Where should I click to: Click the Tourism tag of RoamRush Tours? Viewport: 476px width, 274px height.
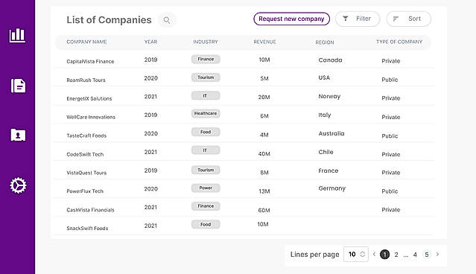point(206,77)
